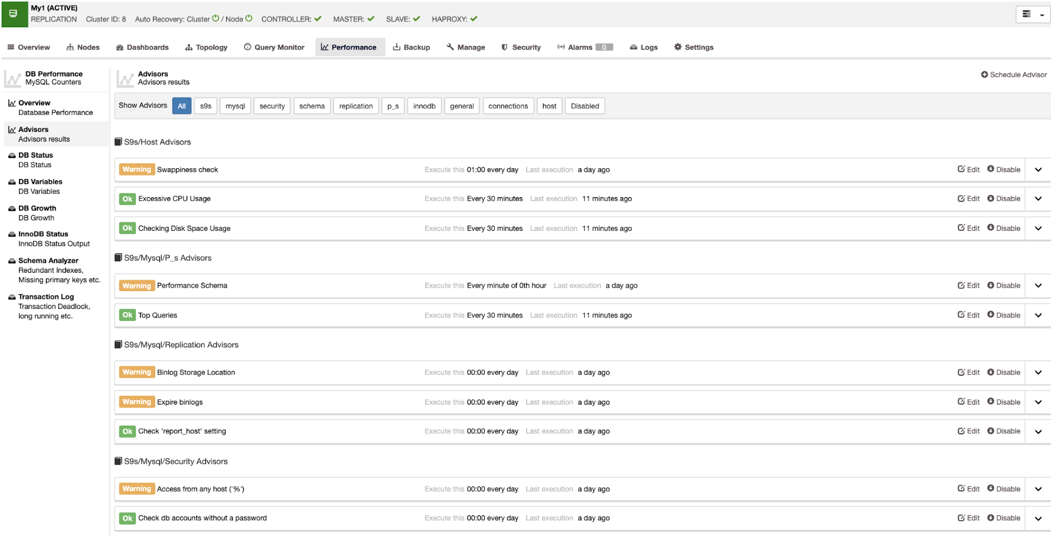Open the Alarms tab

(585, 47)
